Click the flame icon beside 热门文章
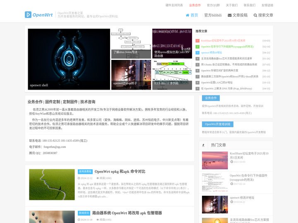 tap(203, 145)
